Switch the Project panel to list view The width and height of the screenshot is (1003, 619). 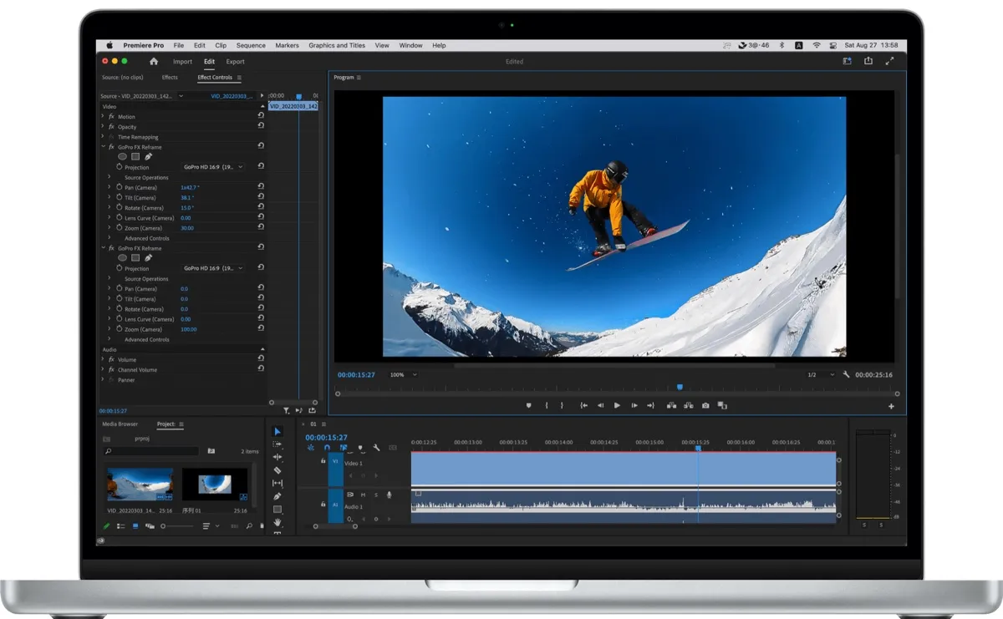pos(121,526)
